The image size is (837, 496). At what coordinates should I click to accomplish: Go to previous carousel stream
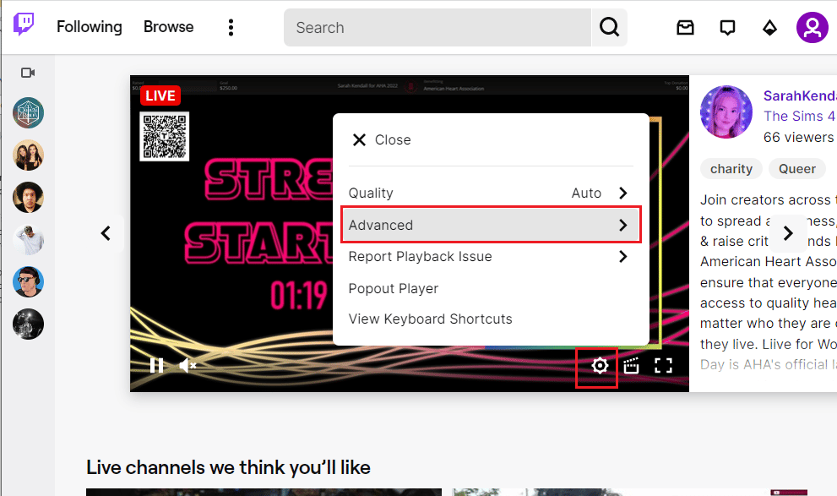coord(106,233)
